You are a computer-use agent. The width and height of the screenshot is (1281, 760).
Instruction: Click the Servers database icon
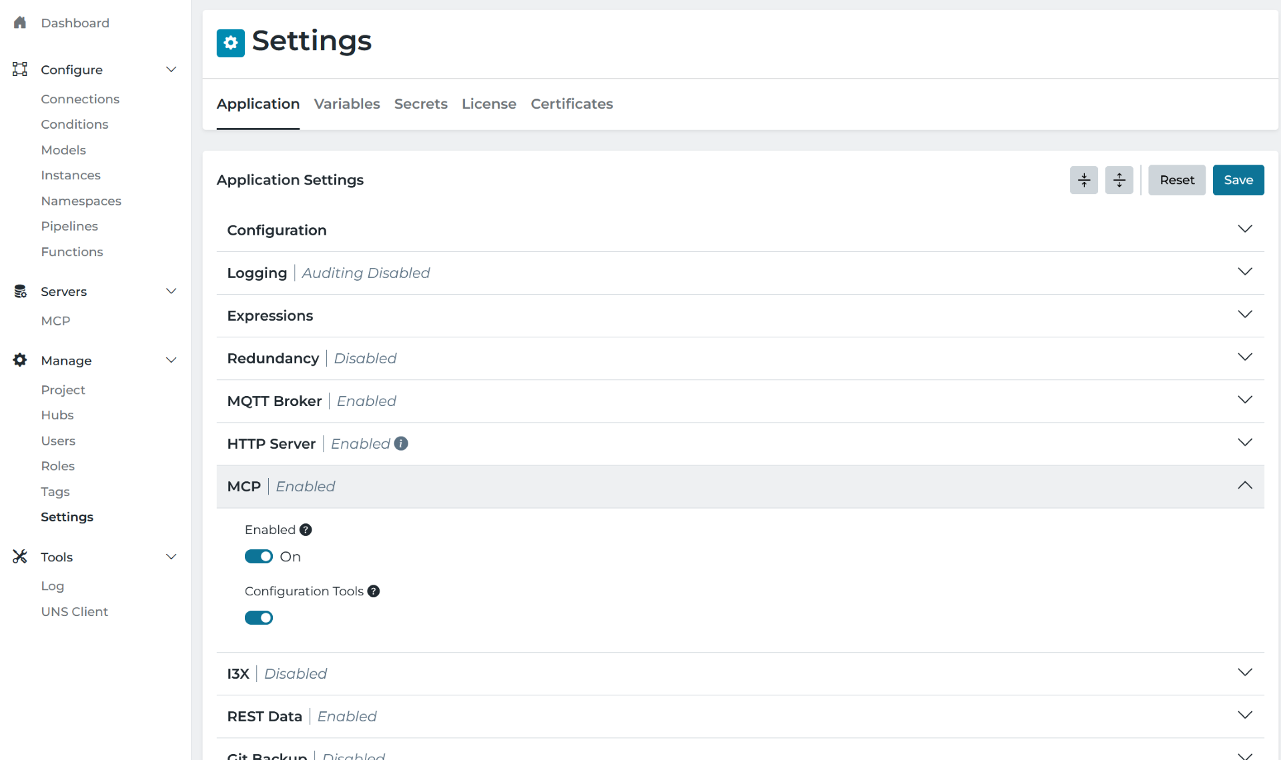point(20,291)
